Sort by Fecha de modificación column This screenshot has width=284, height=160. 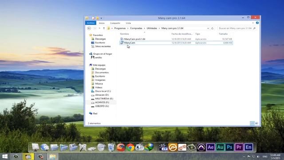pos(182,34)
